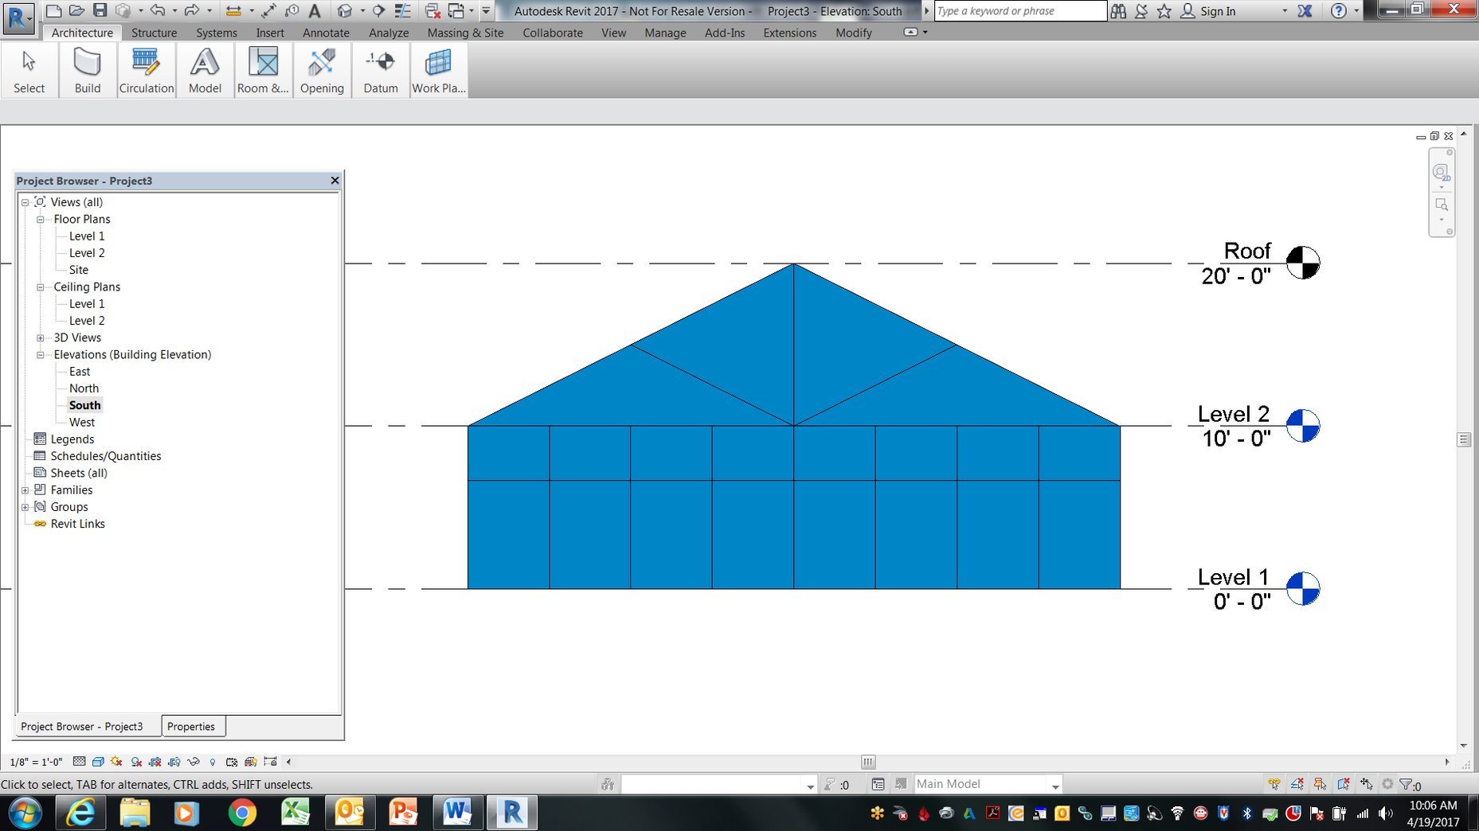This screenshot has width=1479, height=831.
Task: Select the East elevation view
Action: [79, 372]
